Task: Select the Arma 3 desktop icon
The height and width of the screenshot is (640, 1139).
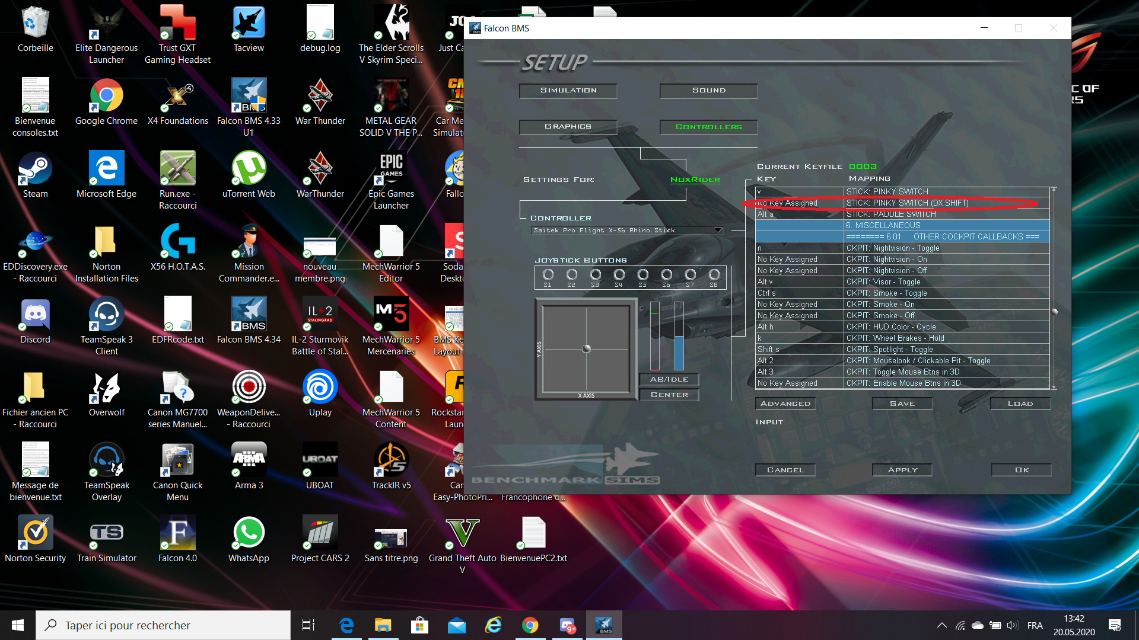Action: (x=249, y=467)
